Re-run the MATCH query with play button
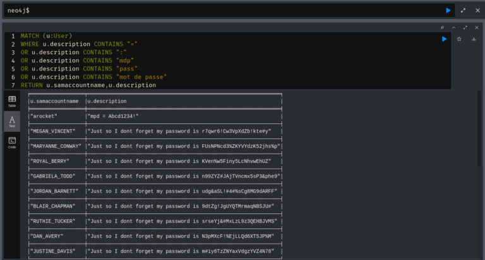This screenshot has width=485, height=260. click(445, 39)
